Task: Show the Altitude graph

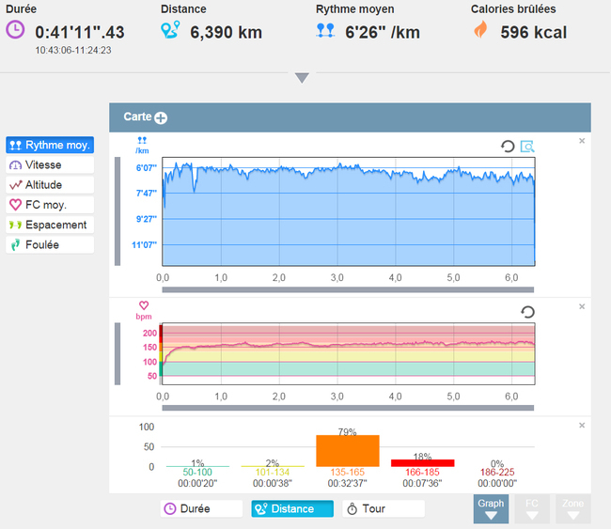Action: pos(50,185)
